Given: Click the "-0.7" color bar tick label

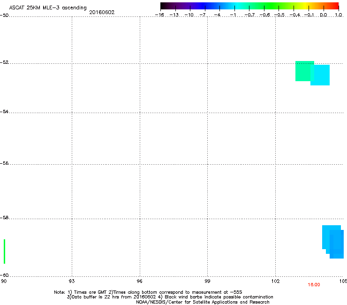Looking at the screenshot, I should 249,15.
